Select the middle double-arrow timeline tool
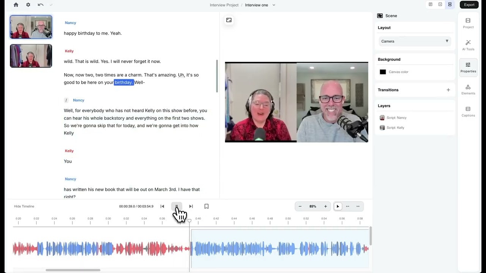486x273 pixels. [x=347, y=206]
